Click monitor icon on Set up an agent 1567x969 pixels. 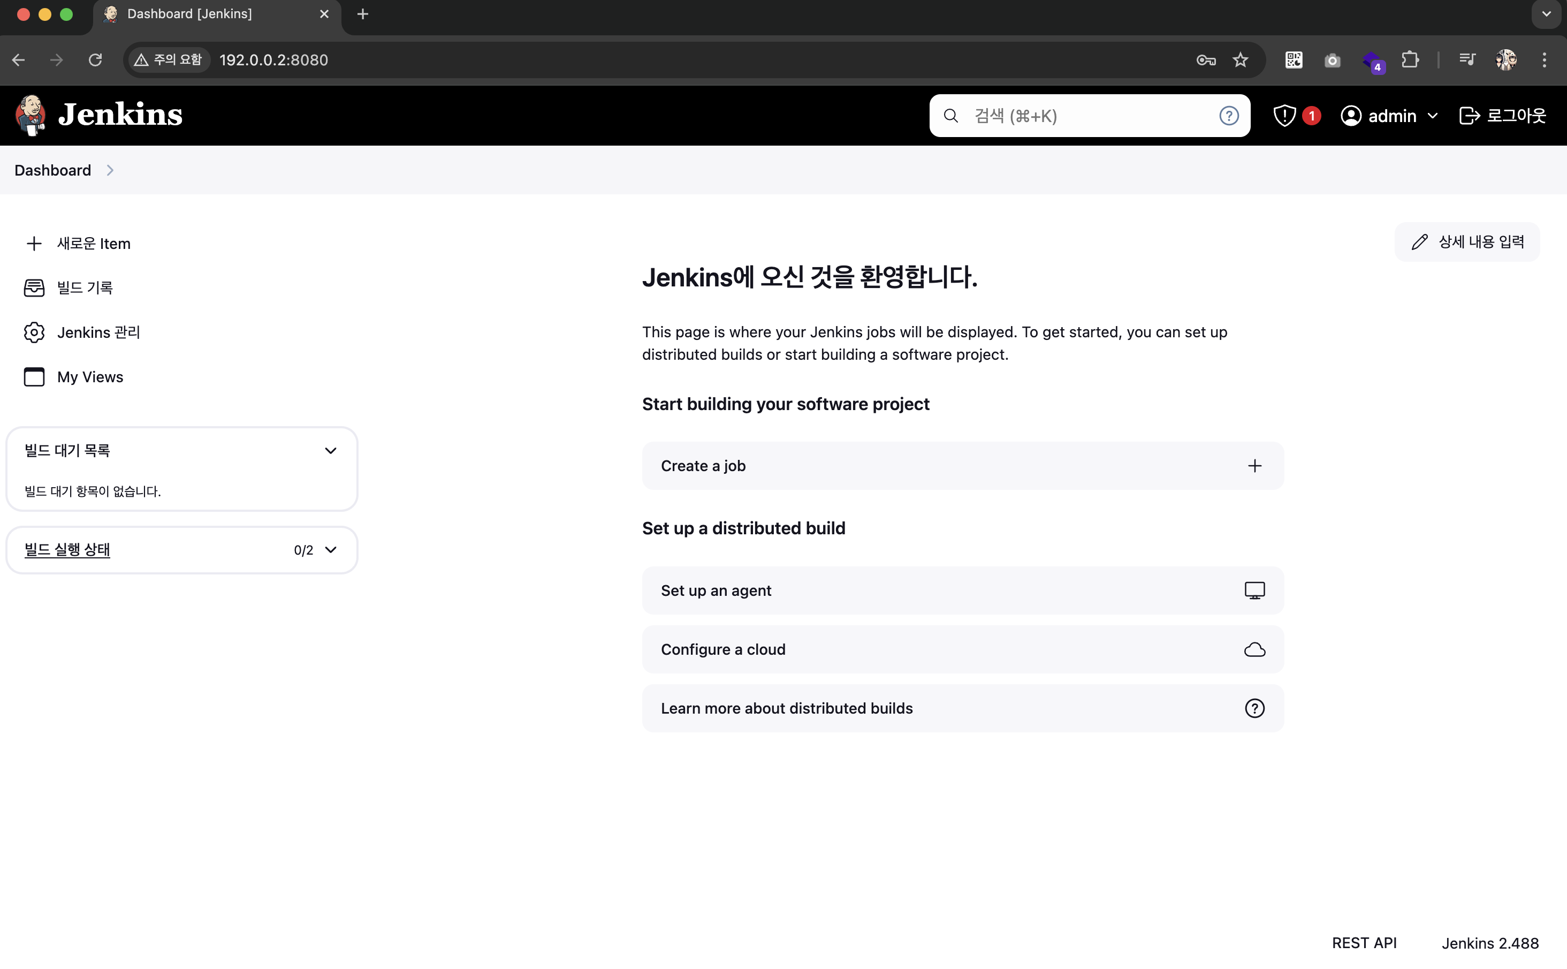pos(1254,591)
